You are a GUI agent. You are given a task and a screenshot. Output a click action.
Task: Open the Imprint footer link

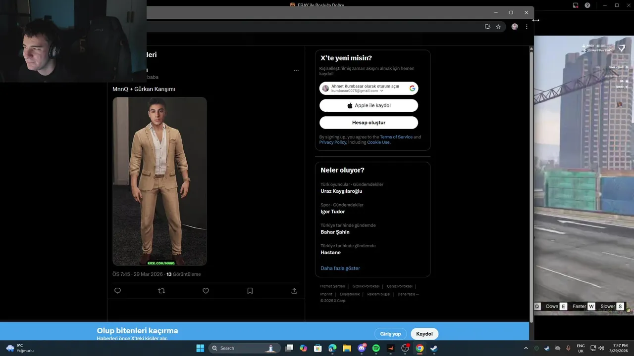tap(326, 294)
